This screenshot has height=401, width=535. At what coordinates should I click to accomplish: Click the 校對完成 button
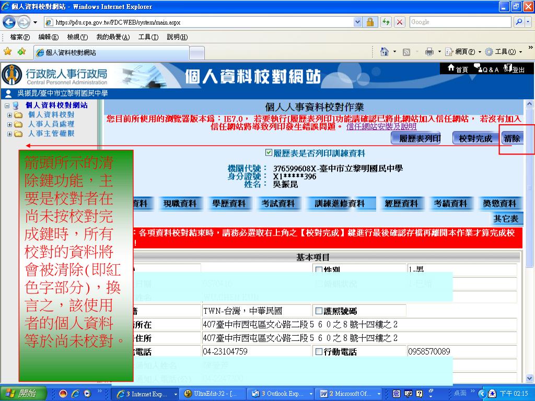[x=475, y=138]
